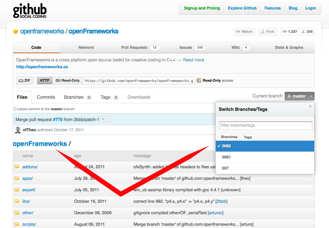
Task: Open the openframeworks user link
Action: [42, 31]
